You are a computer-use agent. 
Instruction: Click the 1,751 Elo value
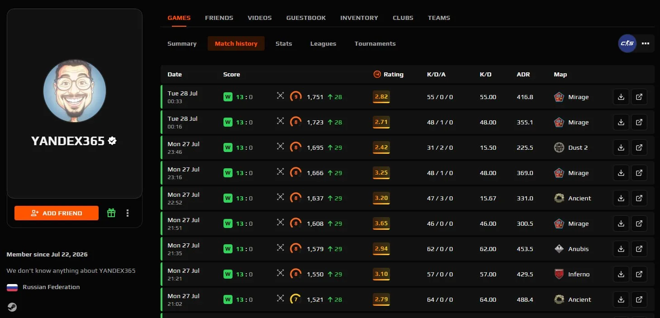[x=315, y=97]
